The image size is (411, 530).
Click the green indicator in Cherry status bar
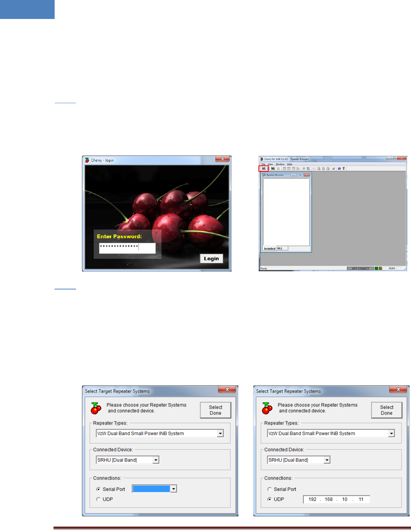[376, 268]
